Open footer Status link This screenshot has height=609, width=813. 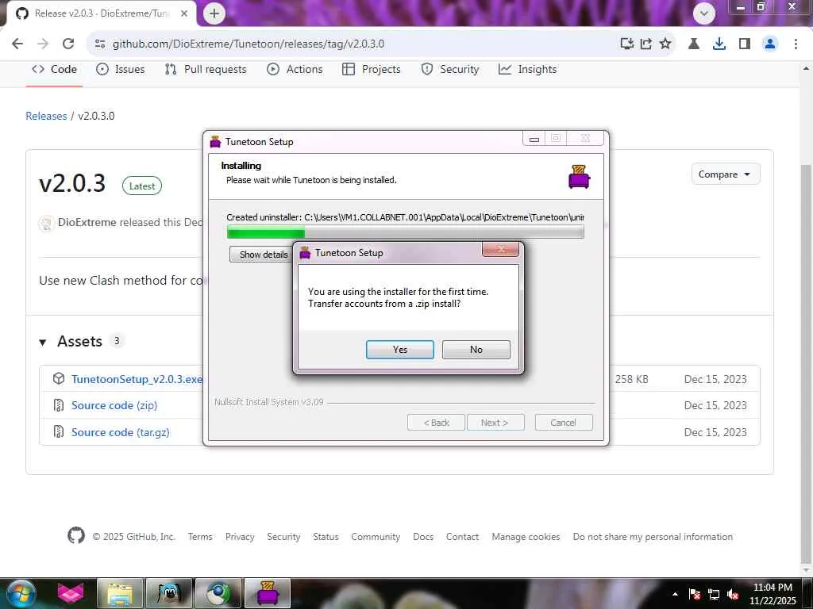pyautogui.click(x=326, y=537)
